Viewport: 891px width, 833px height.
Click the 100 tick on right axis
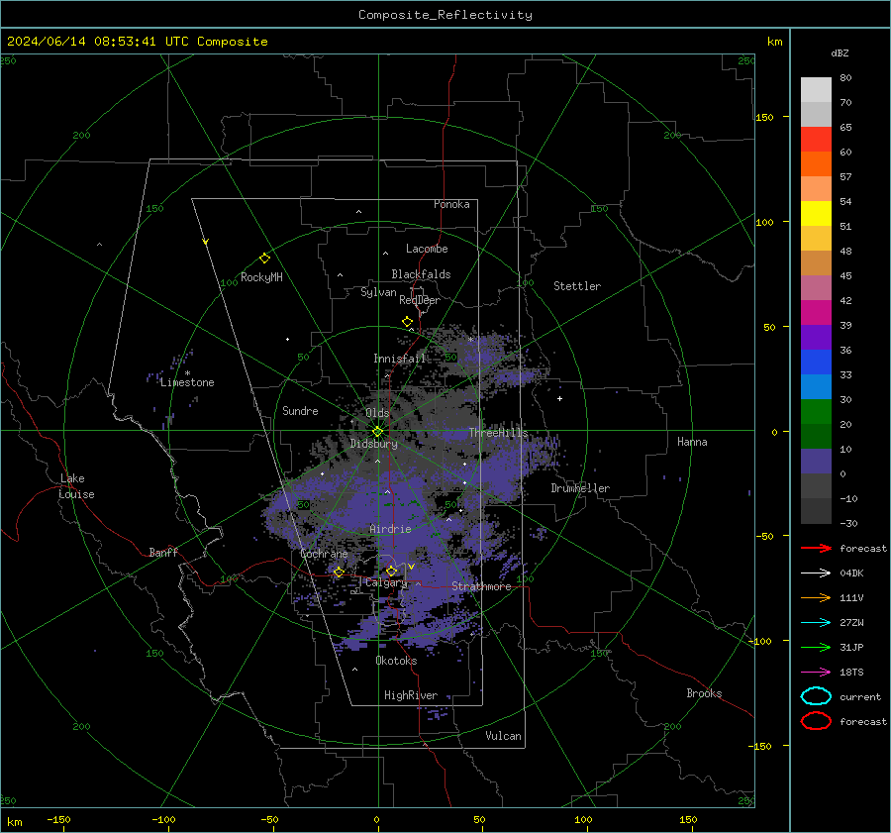[765, 222]
